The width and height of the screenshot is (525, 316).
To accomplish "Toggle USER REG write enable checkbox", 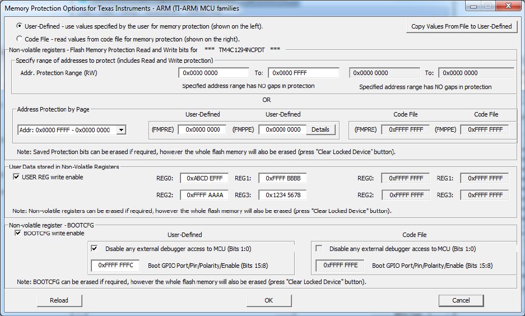I will (16, 176).
